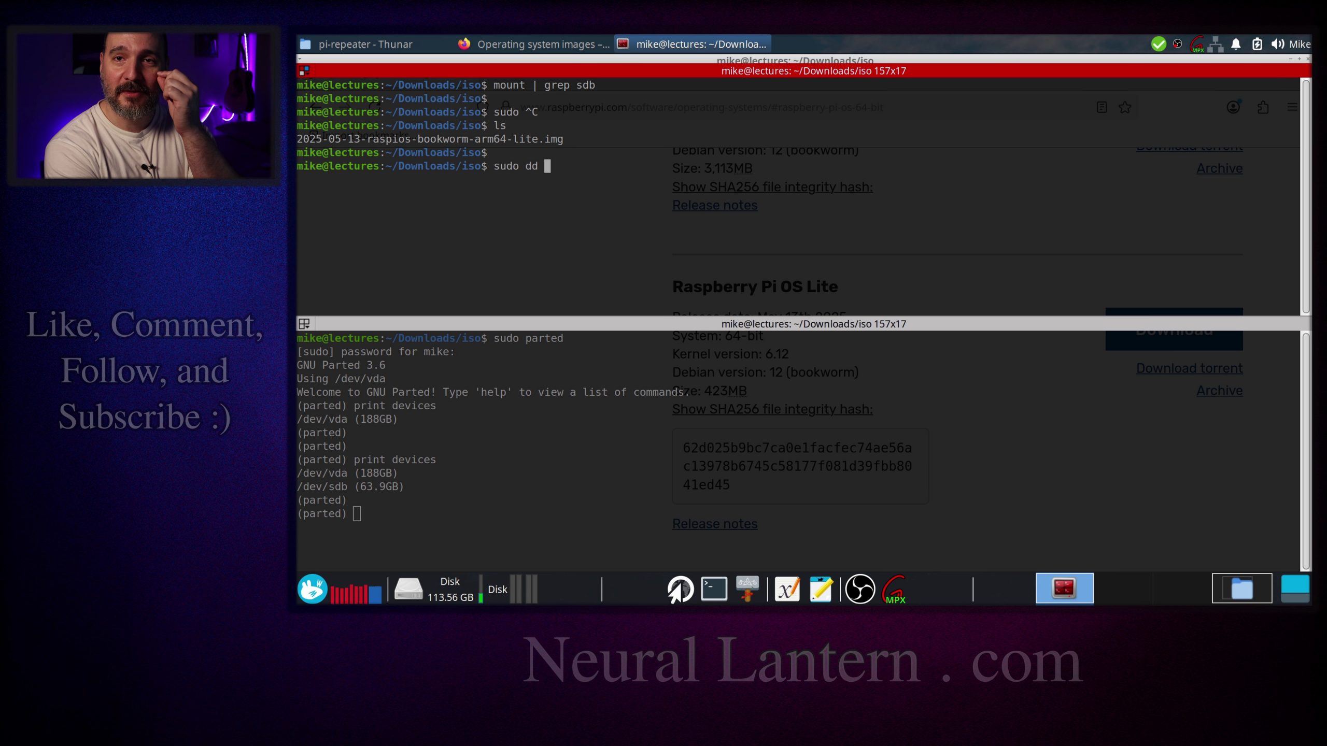Image resolution: width=1327 pixels, height=746 pixels.
Task: Open the Firefox account icon in browser behind
Action: point(1233,107)
